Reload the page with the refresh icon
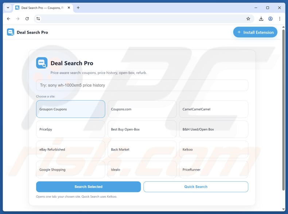The image size is (288, 214). 27,19
